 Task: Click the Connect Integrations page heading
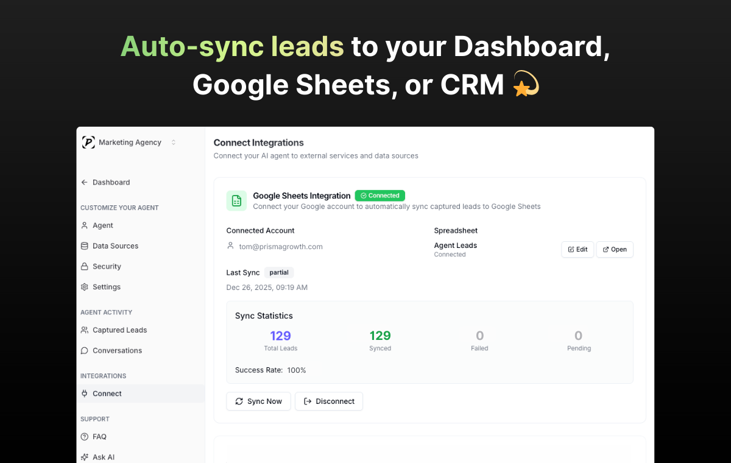259,143
